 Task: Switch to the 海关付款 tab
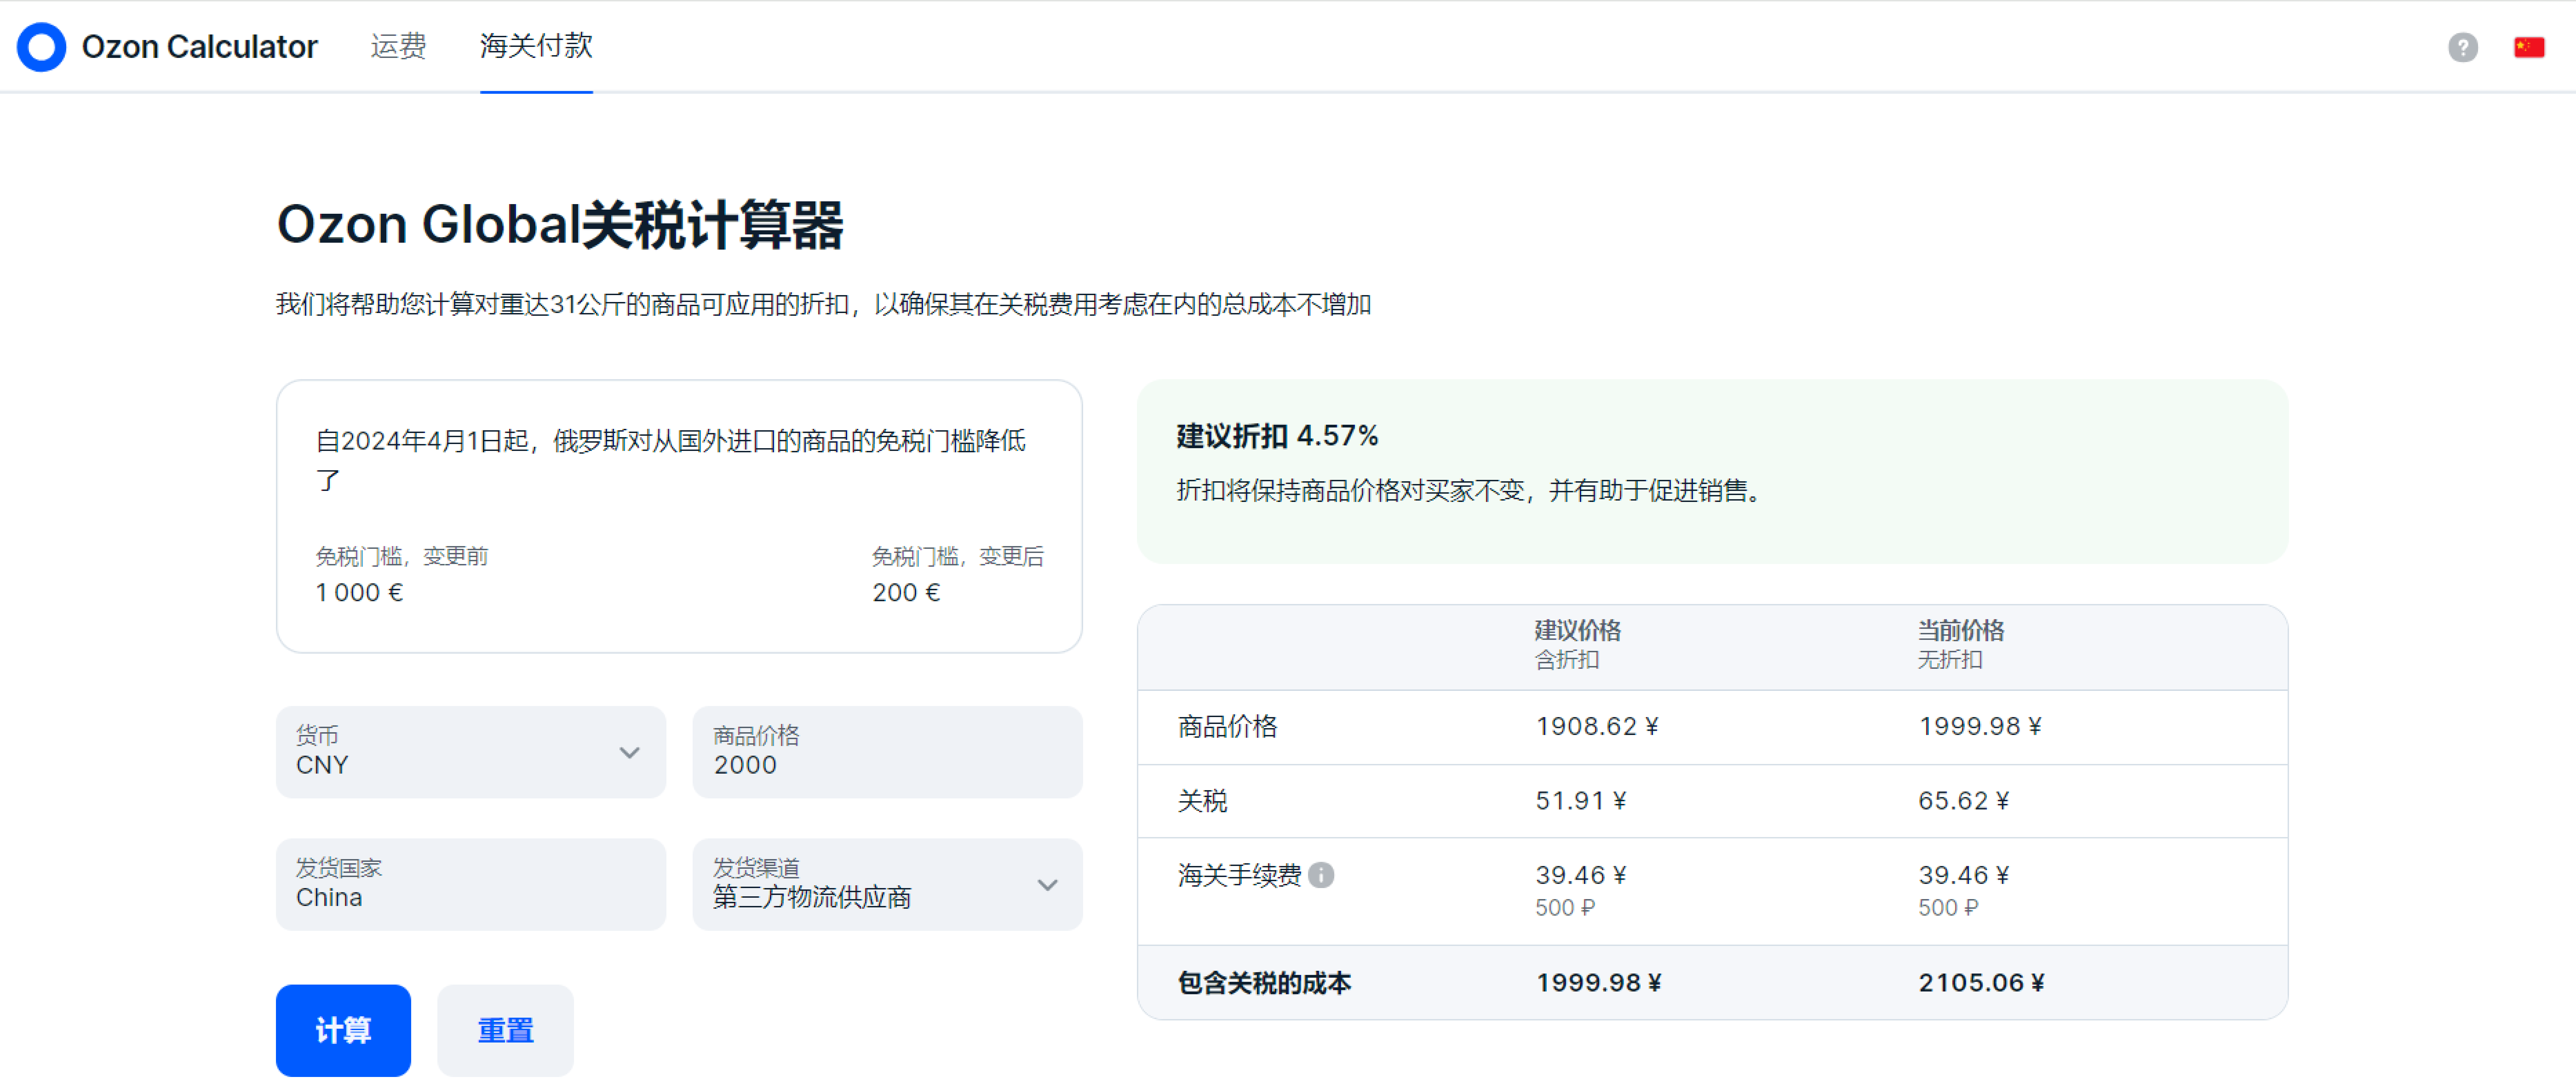click(536, 46)
